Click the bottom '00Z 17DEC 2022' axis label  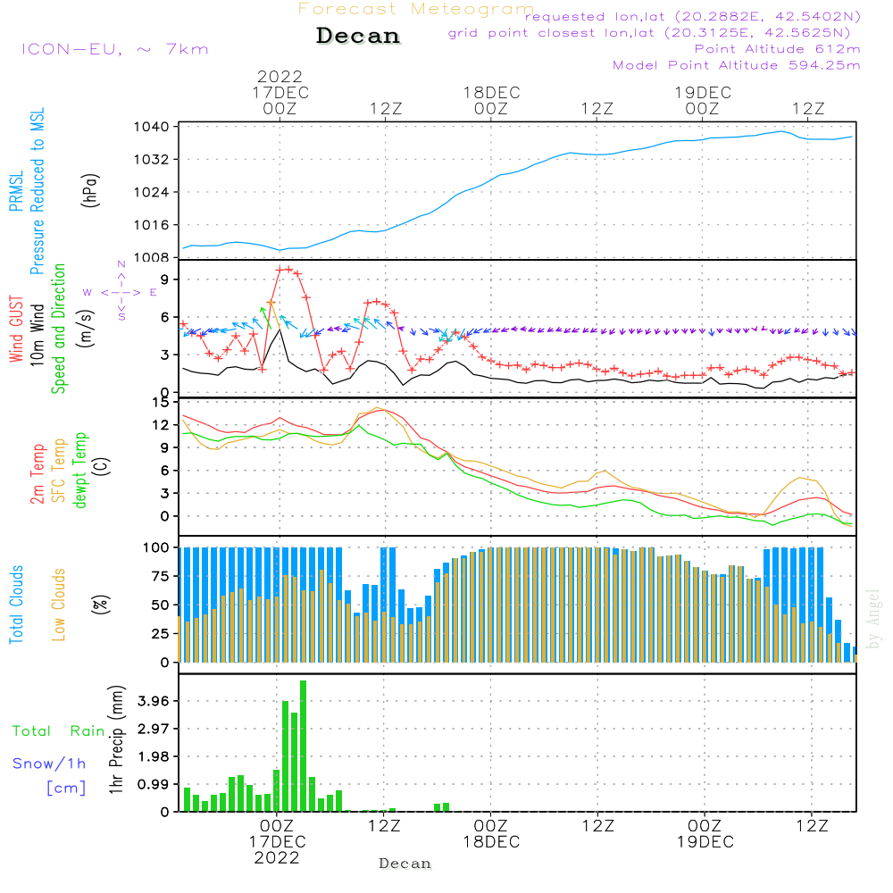point(278,842)
